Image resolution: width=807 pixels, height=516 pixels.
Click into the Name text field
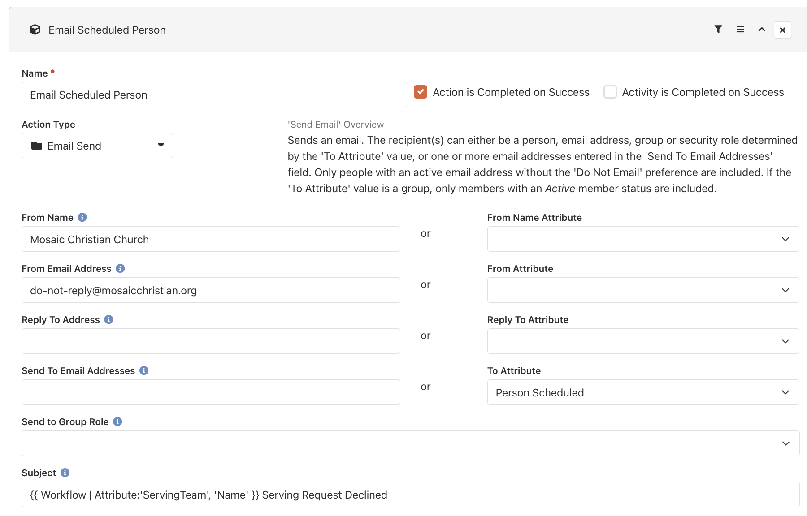[214, 95]
